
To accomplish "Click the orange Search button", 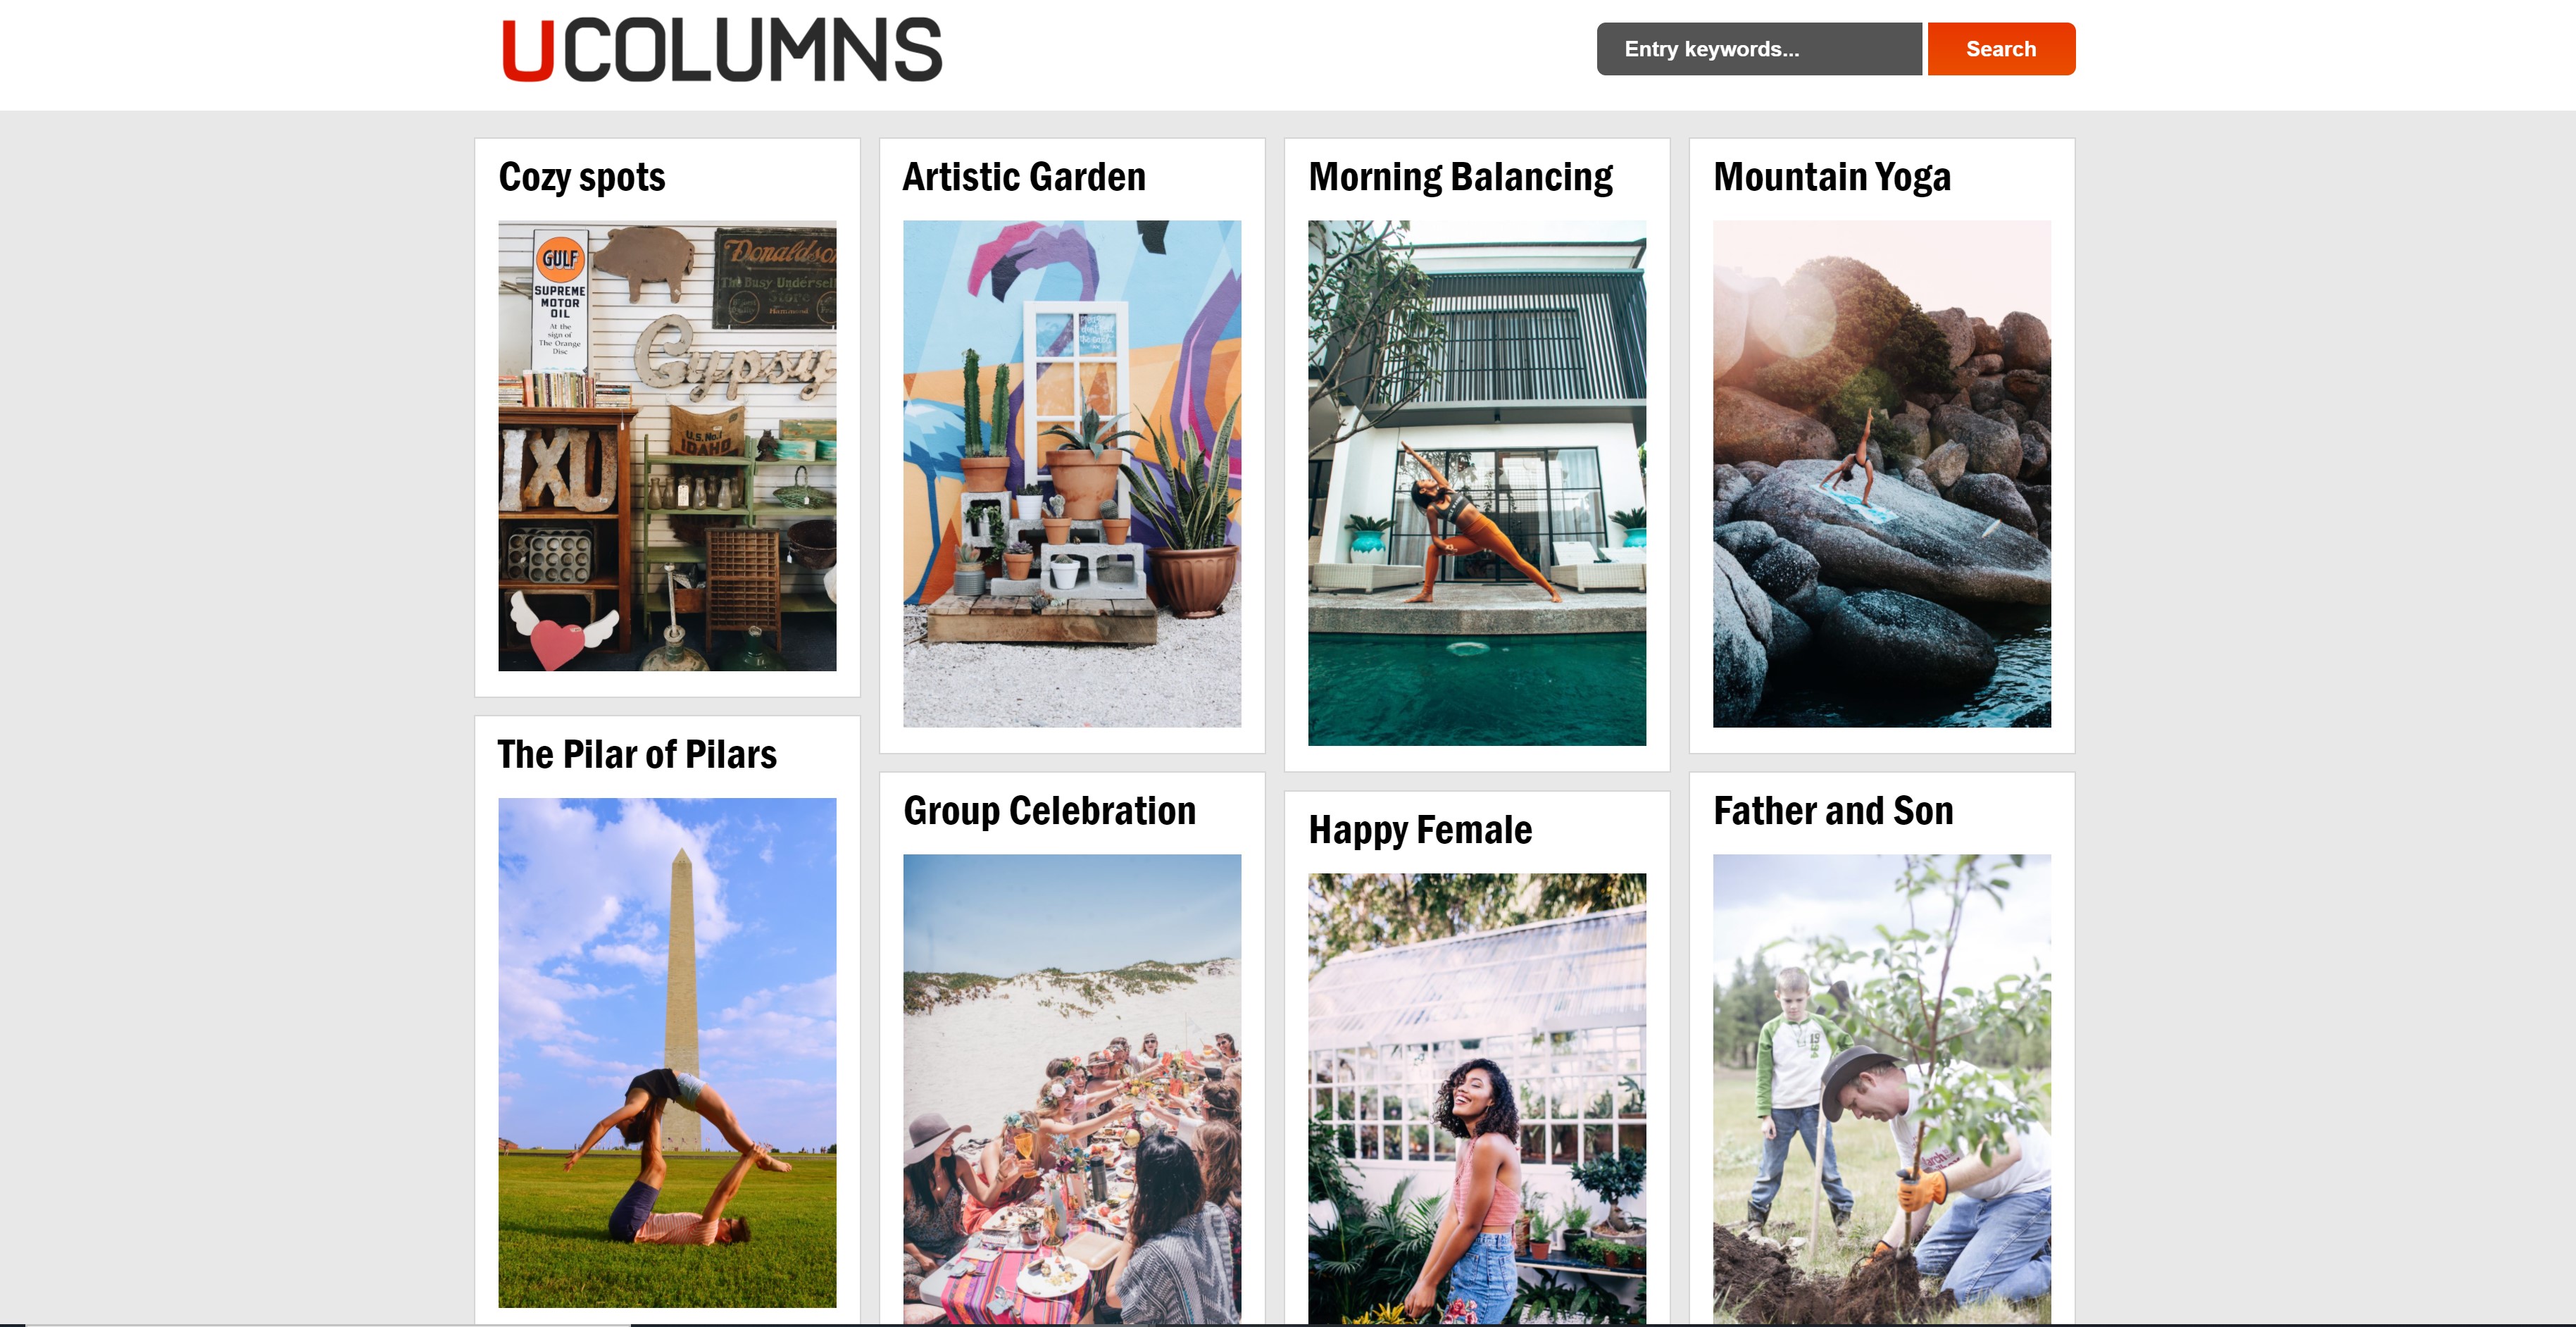I will tap(2000, 49).
